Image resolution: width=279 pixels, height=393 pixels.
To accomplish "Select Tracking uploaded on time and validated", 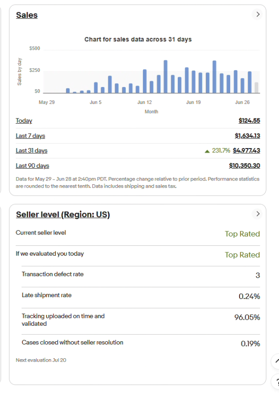I will pyautogui.click(x=63, y=320).
